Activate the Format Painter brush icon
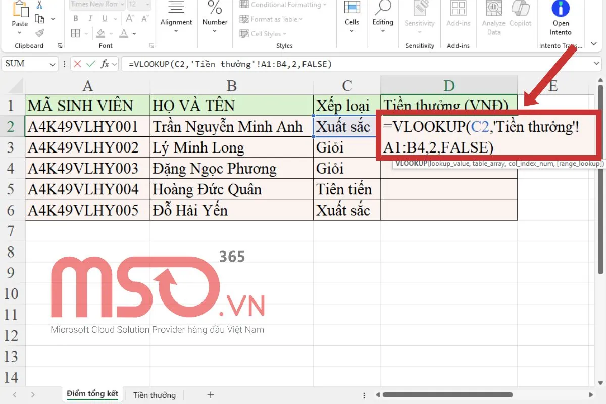606x404 pixels. (39, 33)
